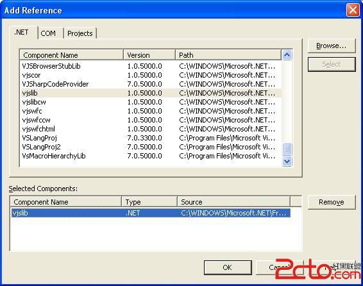Select vjscor component row

pyautogui.click(x=151, y=75)
